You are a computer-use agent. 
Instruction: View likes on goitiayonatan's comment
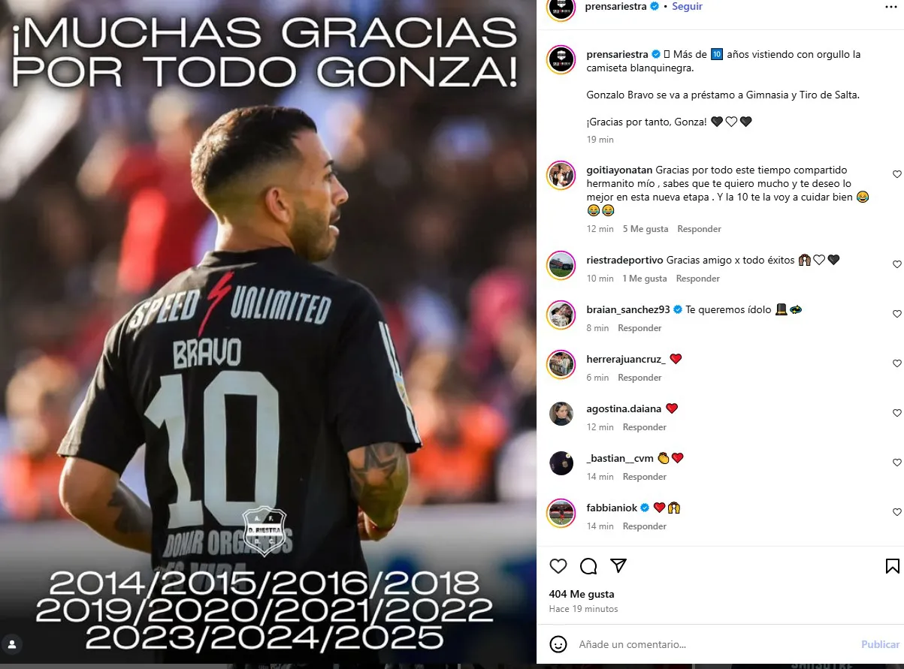[645, 229]
